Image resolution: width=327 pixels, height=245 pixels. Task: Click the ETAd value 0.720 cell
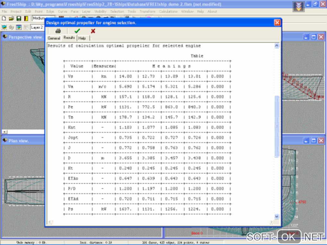(126, 199)
